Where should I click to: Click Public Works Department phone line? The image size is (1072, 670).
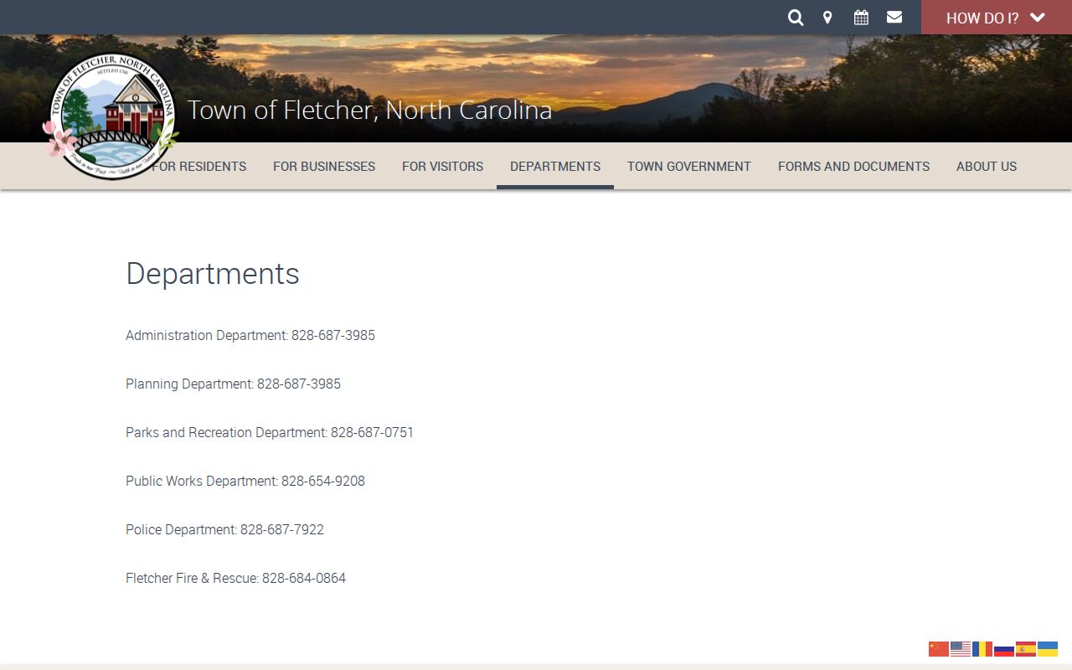(245, 481)
